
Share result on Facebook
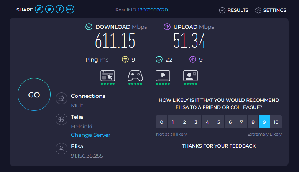(60, 9)
